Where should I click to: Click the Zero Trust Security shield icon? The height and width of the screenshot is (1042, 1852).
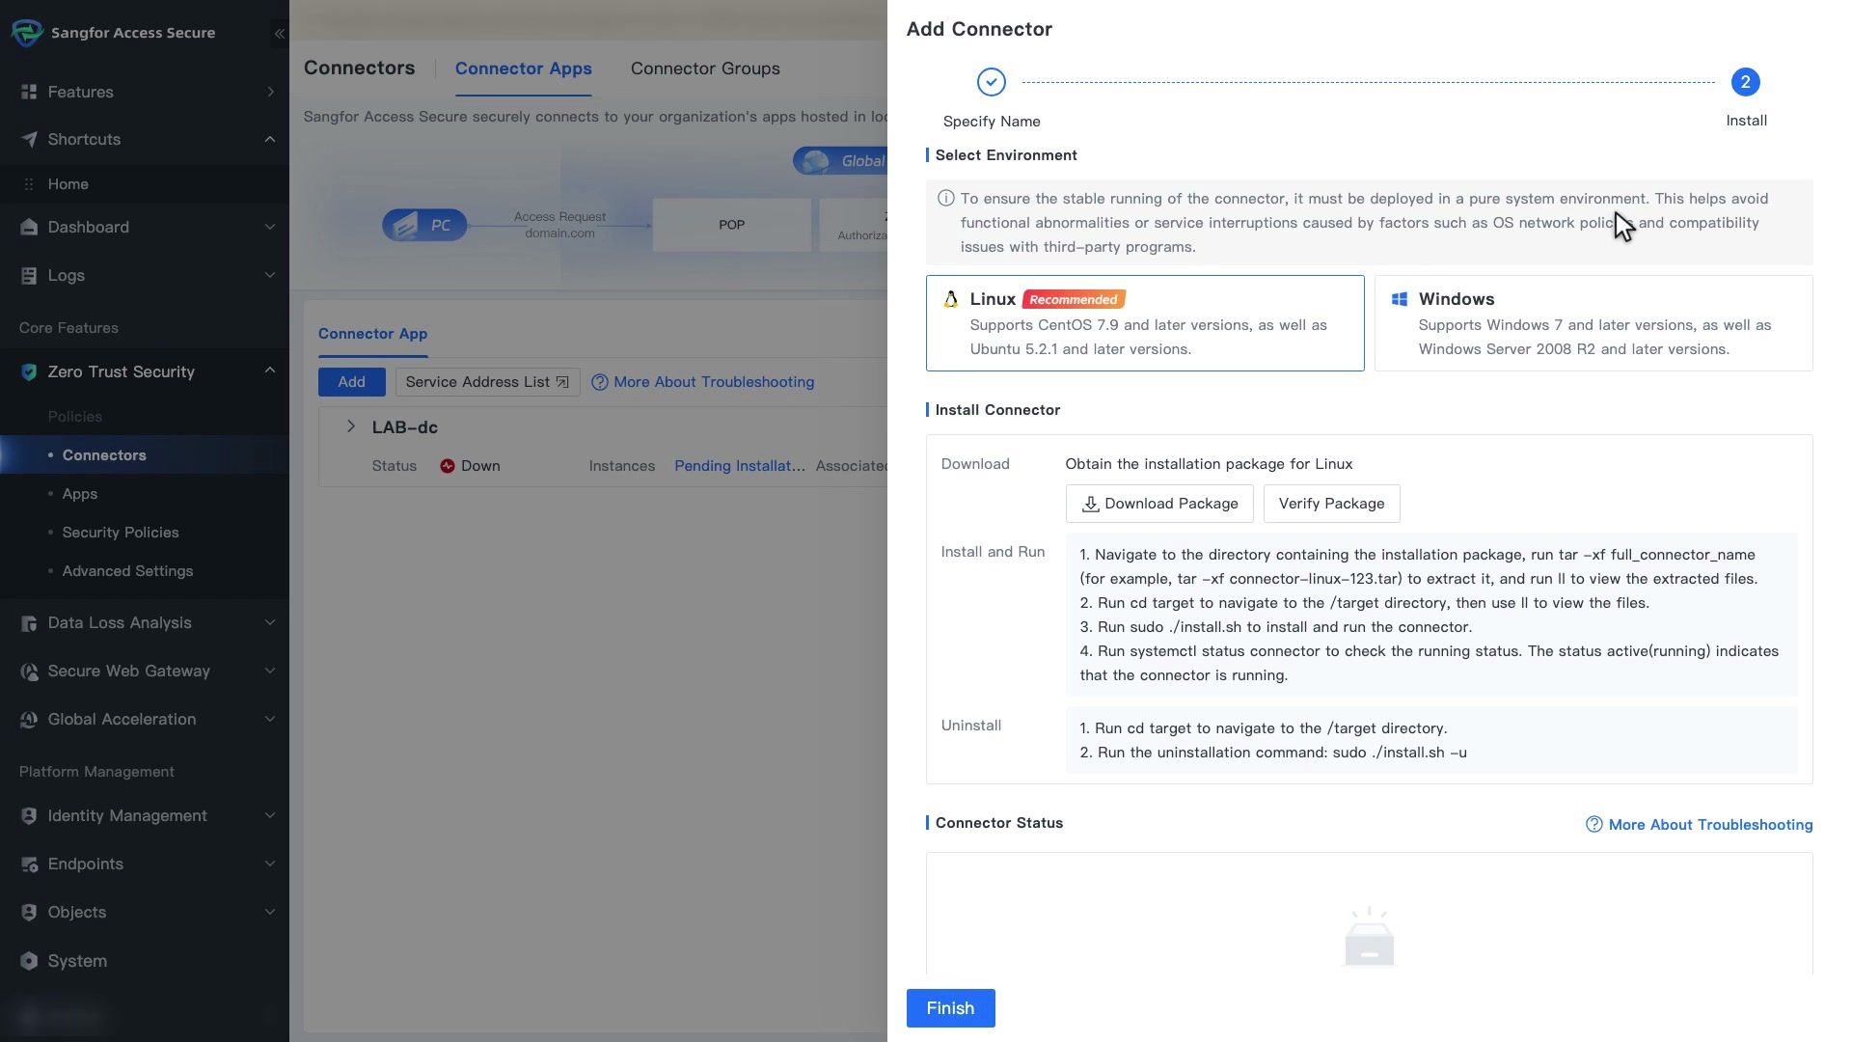click(29, 372)
